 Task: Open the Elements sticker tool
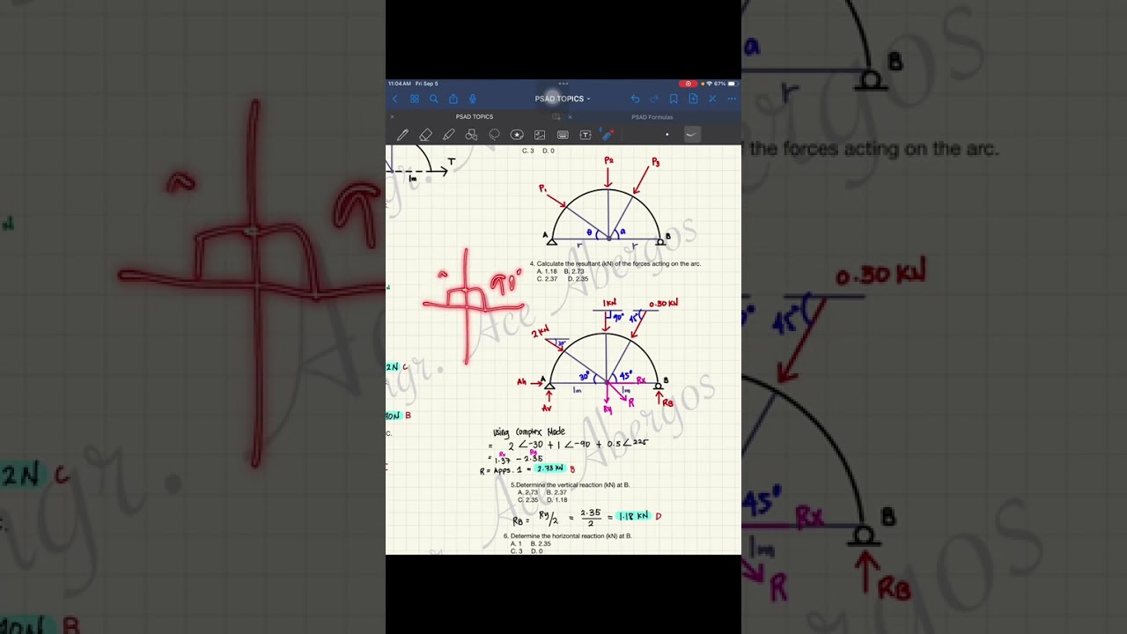tap(517, 135)
